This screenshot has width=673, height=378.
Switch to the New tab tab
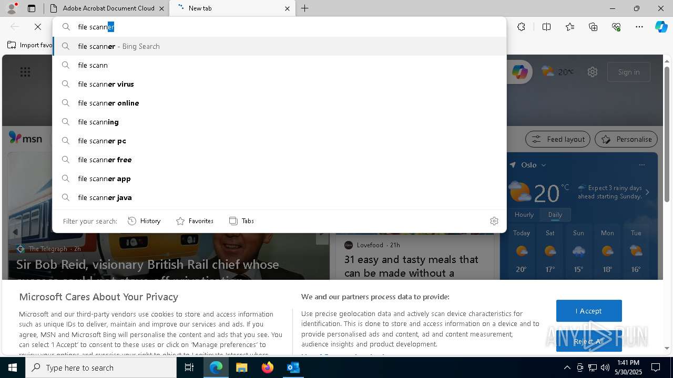(231, 8)
